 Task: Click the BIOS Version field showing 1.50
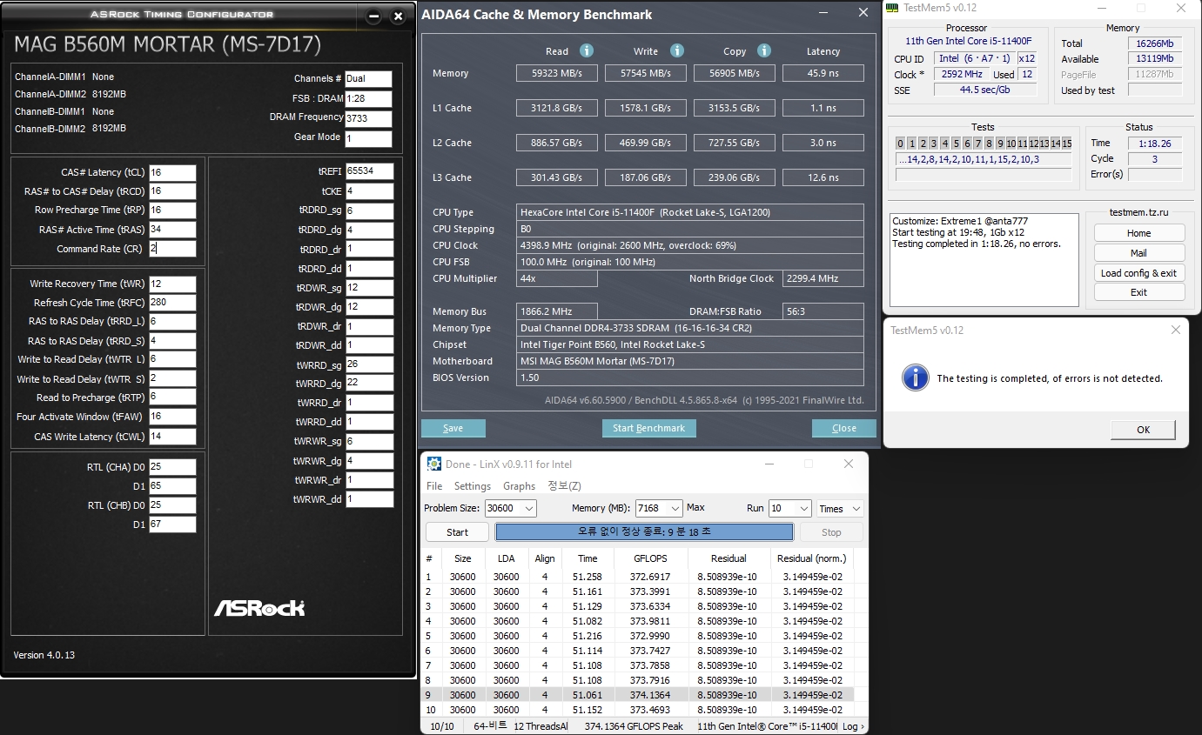[x=690, y=378]
